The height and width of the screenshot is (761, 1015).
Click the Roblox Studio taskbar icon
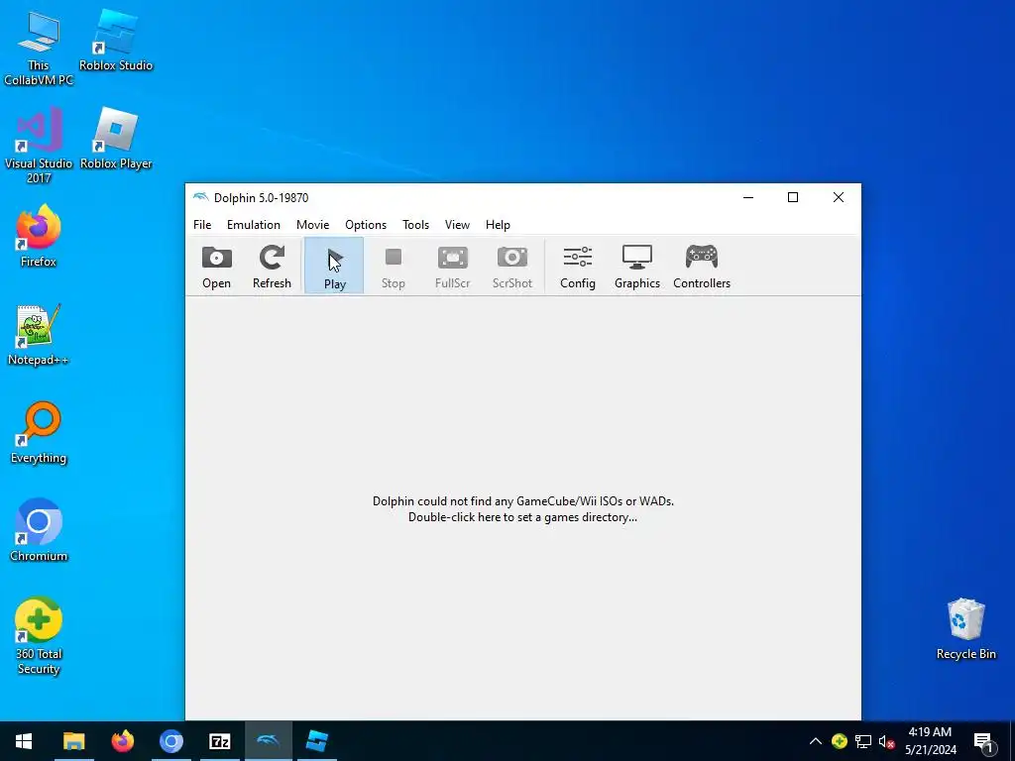316,741
